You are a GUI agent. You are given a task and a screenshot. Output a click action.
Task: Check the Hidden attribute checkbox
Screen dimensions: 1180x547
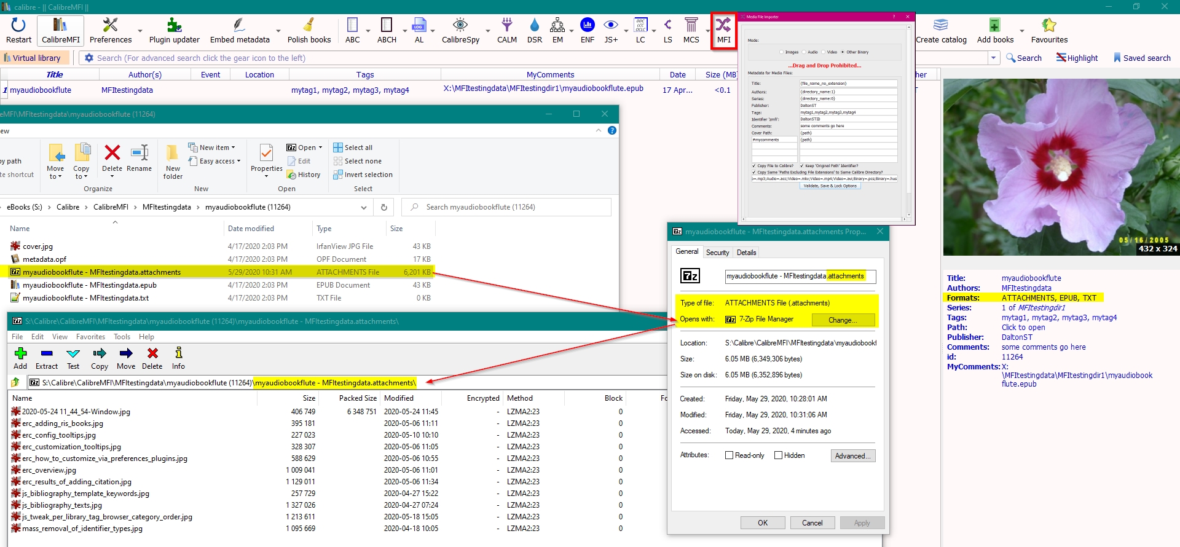(779, 455)
